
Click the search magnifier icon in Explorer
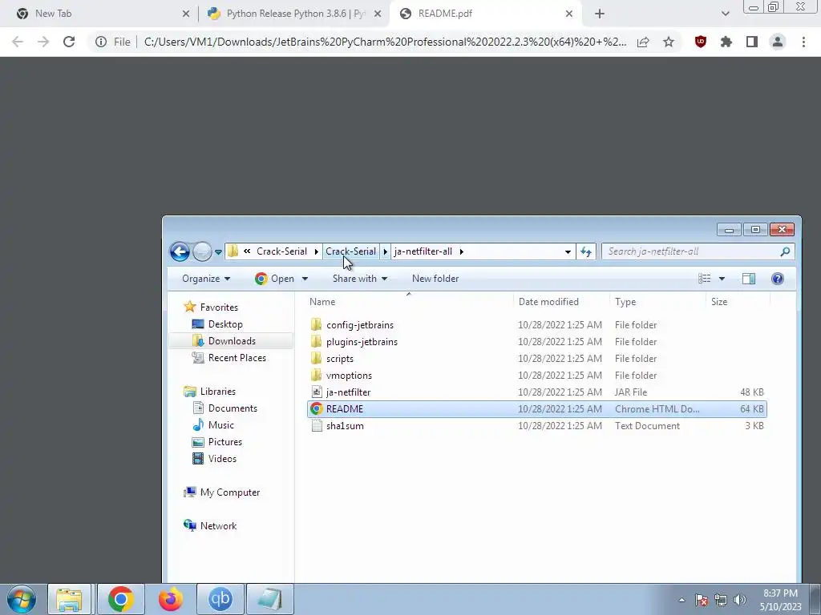[x=784, y=251]
